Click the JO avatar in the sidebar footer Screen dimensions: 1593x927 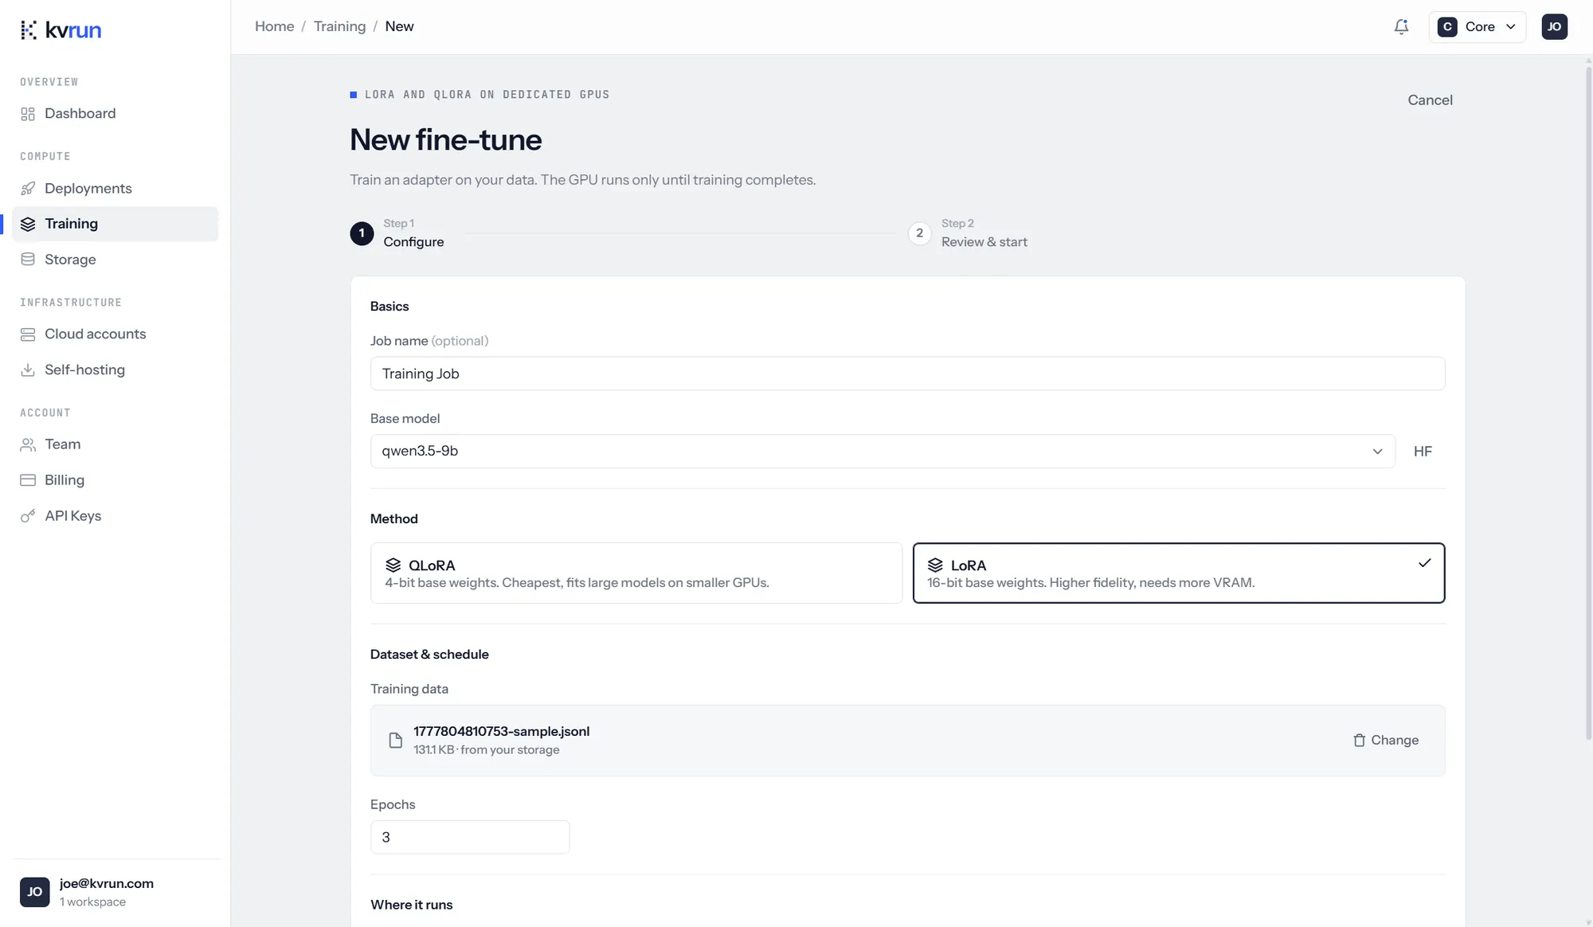34,892
